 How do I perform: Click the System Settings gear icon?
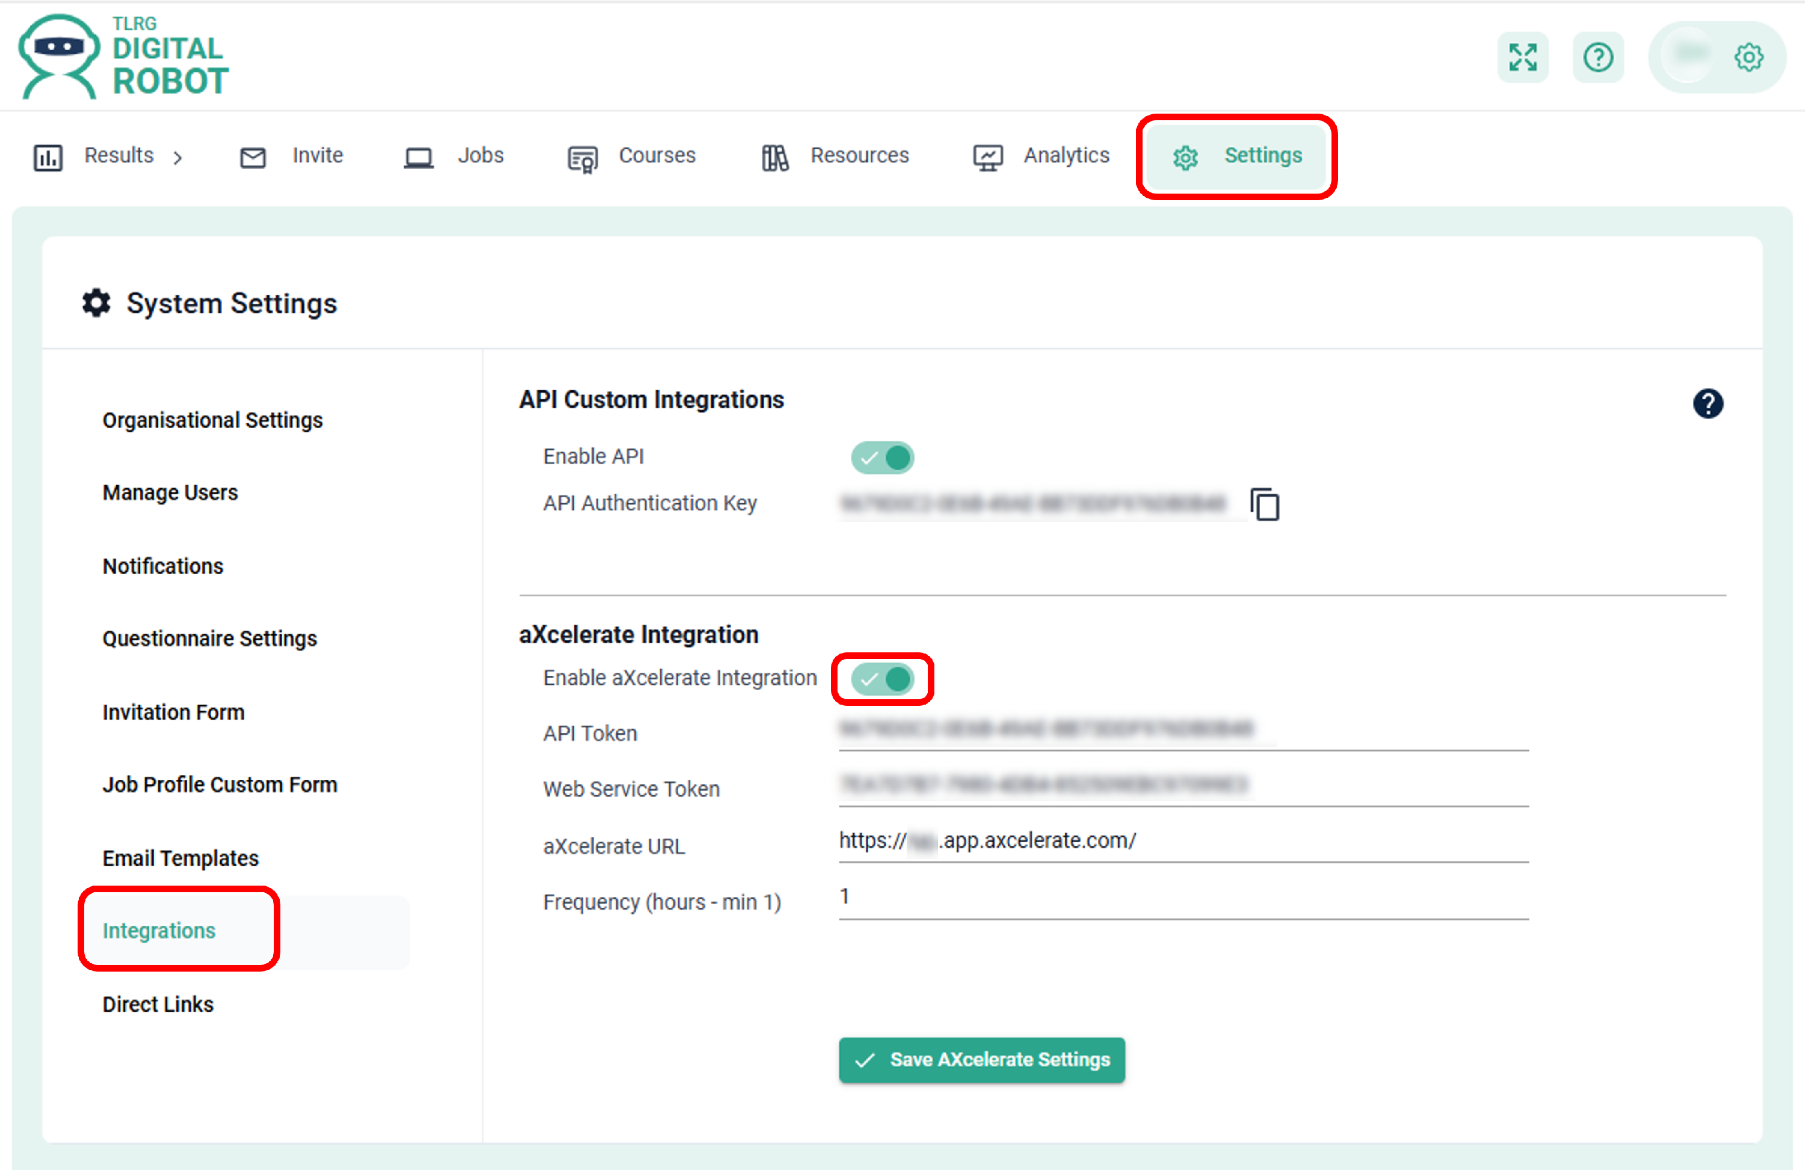click(96, 303)
